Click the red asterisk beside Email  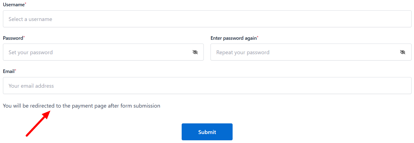click(16, 71)
